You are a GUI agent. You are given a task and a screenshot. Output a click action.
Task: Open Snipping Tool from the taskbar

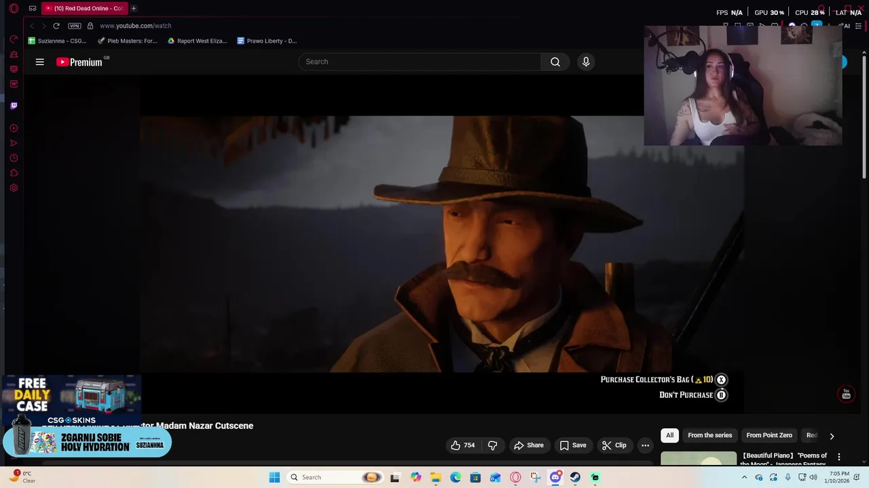click(x=536, y=477)
